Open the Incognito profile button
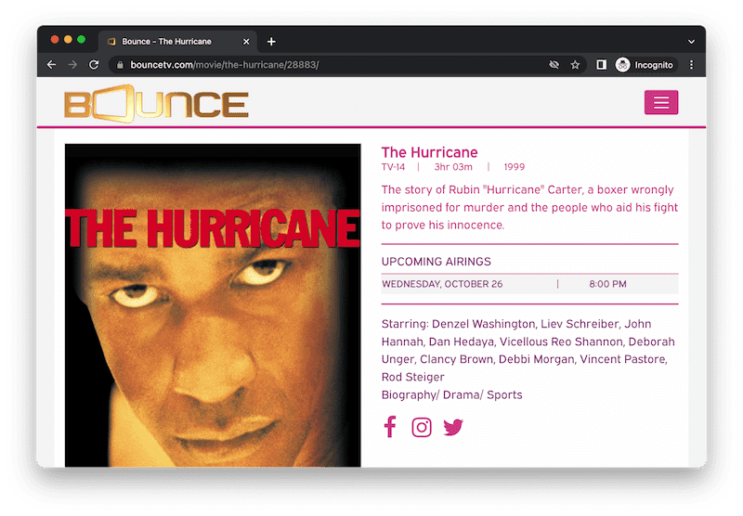The height and width of the screenshot is (516, 743). pos(645,65)
